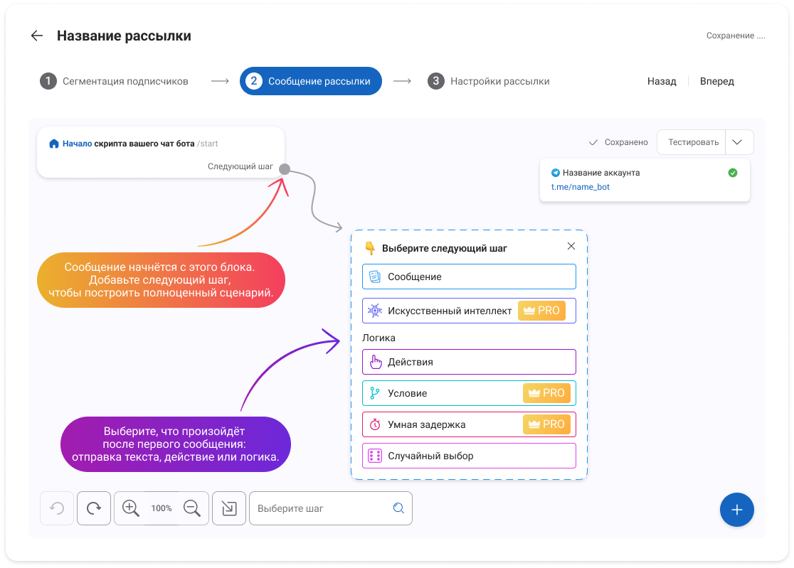Screen dimensions: 794x568
Task: Open the dropdown arrow next to Тестировать
Action: 737,142
